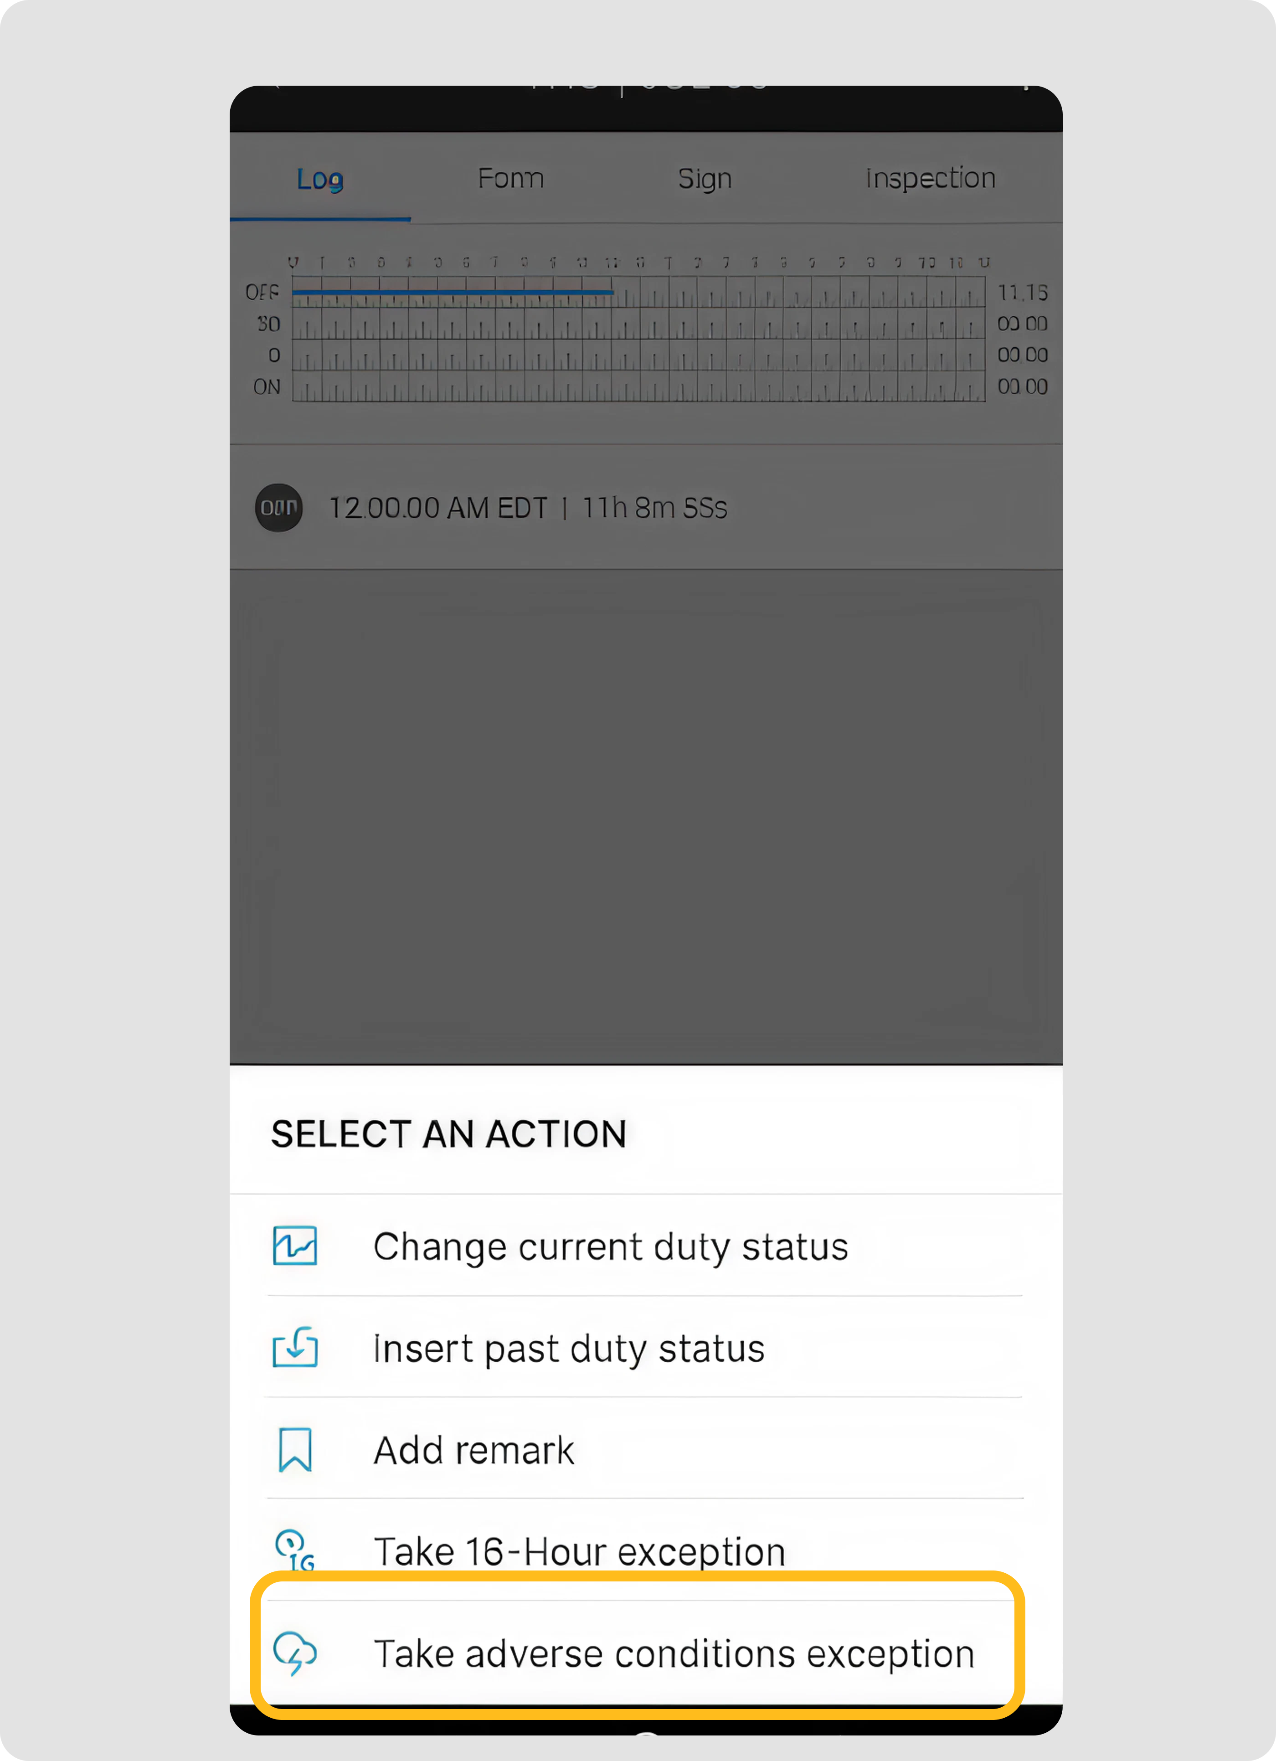Tap "Take adverse conditions exception" text
This screenshot has width=1276, height=1761.
pos(674,1654)
